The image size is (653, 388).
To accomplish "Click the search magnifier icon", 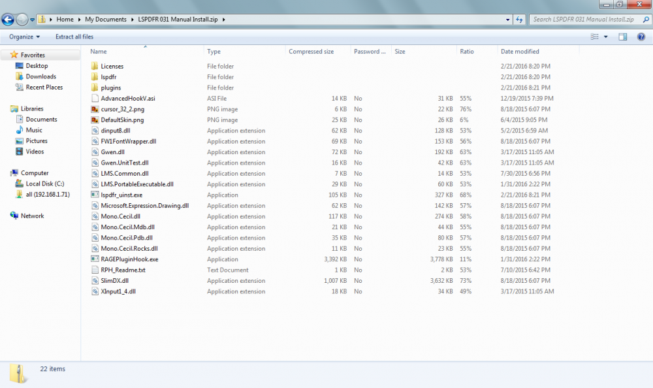I will pyautogui.click(x=646, y=19).
